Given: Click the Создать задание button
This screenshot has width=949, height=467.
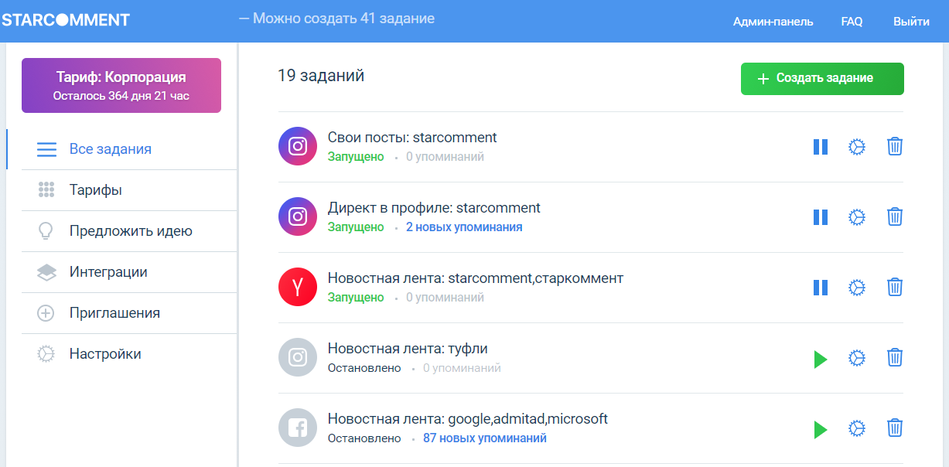Looking at the screenshot, I should (822, 79).
